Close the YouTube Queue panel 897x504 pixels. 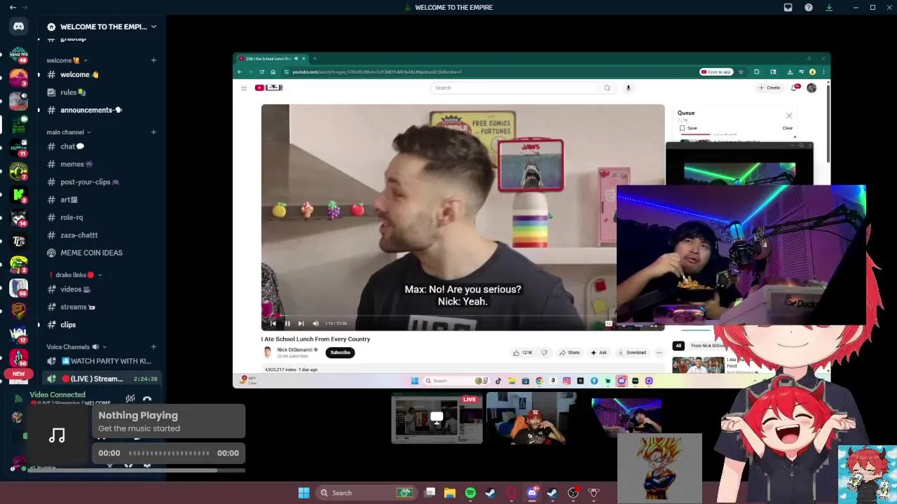pos(789,116)
